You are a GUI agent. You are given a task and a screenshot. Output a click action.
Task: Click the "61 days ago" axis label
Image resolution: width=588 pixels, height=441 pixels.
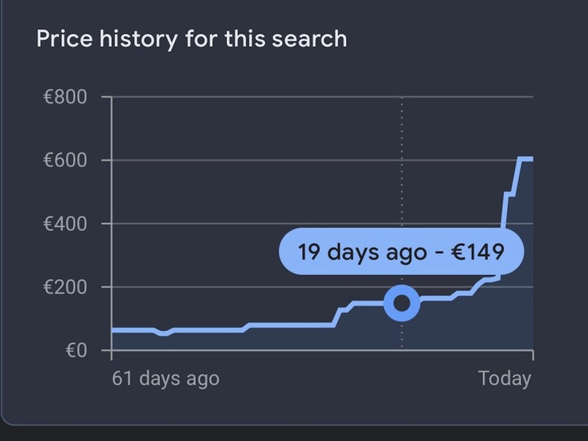[x=165, y=379]
